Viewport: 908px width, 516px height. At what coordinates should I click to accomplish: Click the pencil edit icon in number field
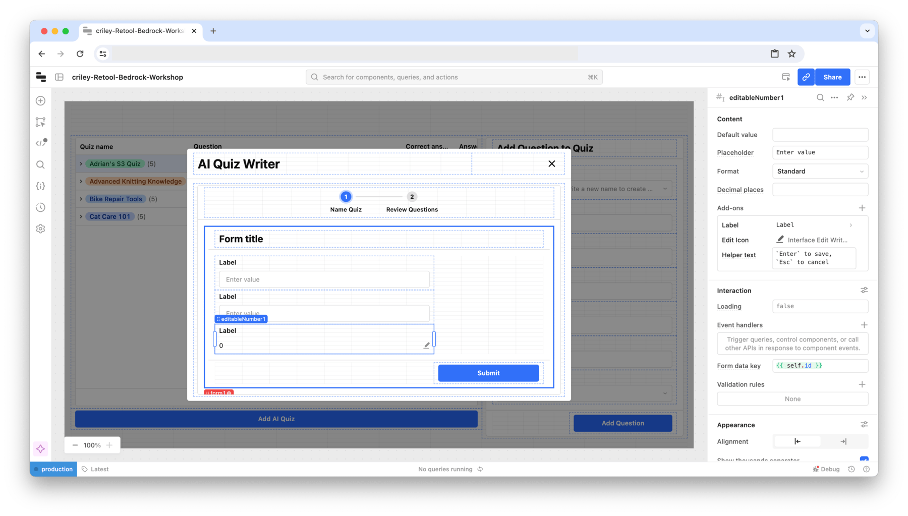(x=426, y=346)
